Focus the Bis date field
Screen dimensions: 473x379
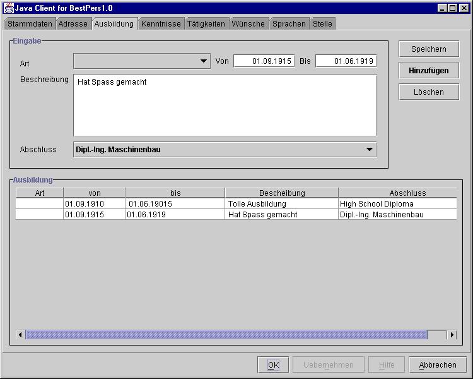pos(346,61)
